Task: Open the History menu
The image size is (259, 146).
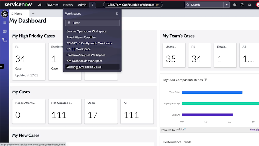Action: pos(68,5)
